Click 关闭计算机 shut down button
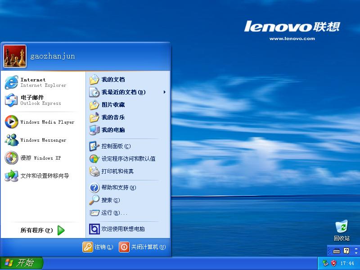This screenshot has width=360, height=270. (142, 247)
